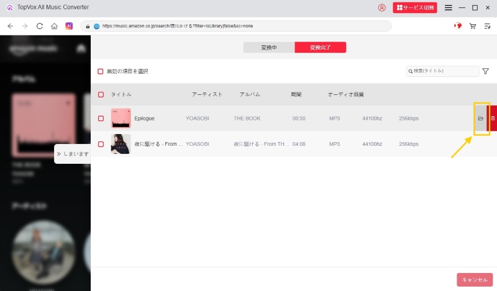Minimize the TopVox window

point(462,7)
